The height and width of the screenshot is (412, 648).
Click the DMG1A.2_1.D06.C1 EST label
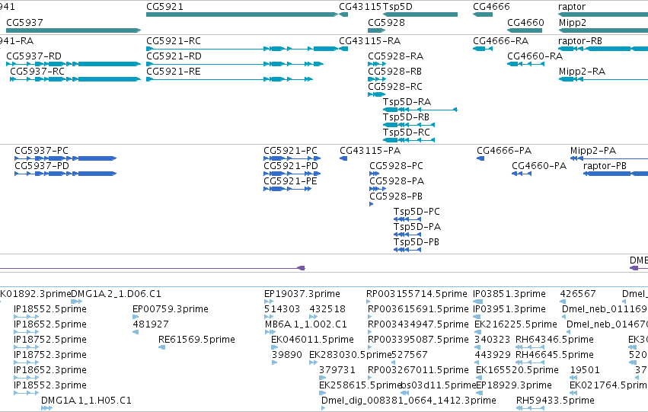tap(117, 294)
